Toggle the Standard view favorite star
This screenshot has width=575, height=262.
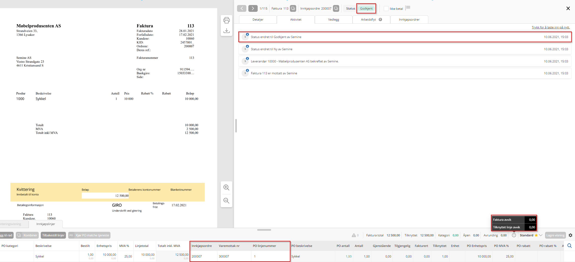(536, 235)
